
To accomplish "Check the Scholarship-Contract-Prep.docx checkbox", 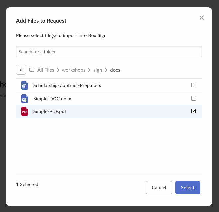I will (194, 85).
